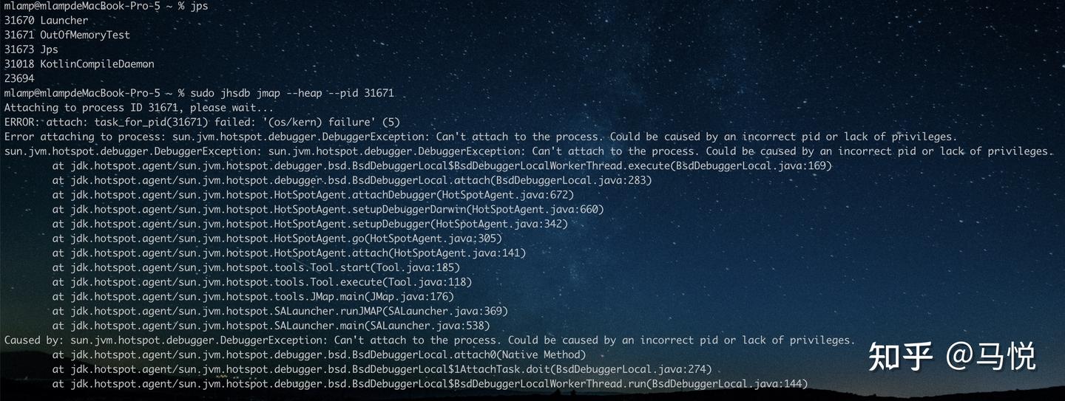Click the first "jps" command text

[x=200, y=6]
